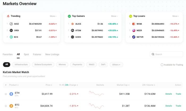Click the GODS token icon
The image size is (186, 111).
(x=72, y=37)
